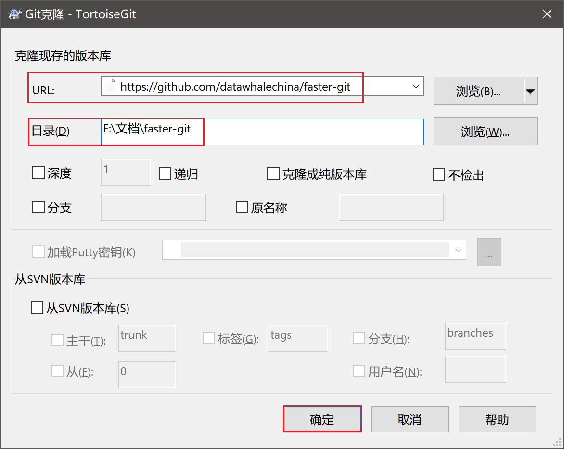The width and height of the screenshot is (564, 449).
Task: Tick the 分支 checkbox
Action: coord(38,208)
